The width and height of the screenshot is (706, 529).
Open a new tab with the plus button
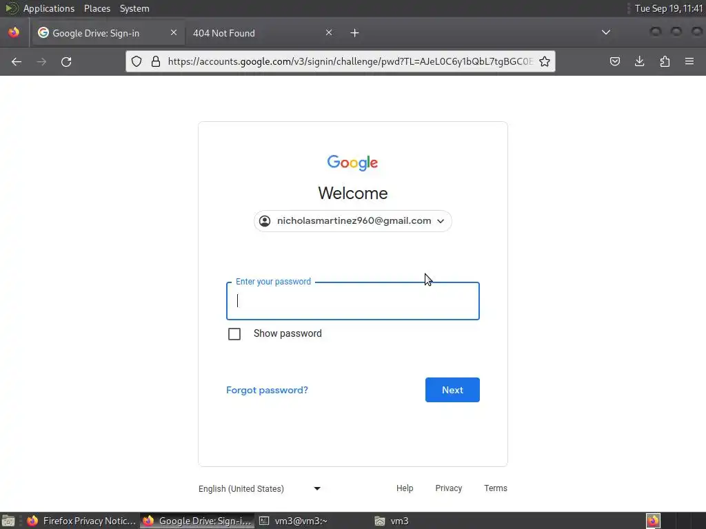point(355,33)
